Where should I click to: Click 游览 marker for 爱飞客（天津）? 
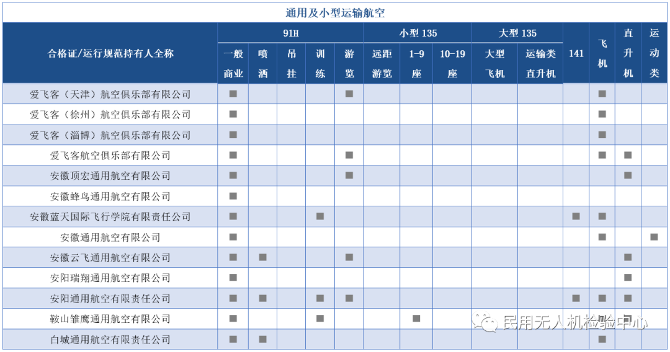click(349, 94)
